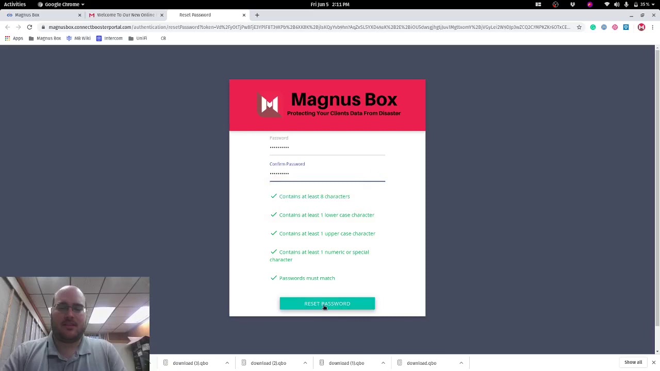Close the Reset Password tab
This screenshot has width=660, height=371.
pyautogui.click(x=244, y=15)
